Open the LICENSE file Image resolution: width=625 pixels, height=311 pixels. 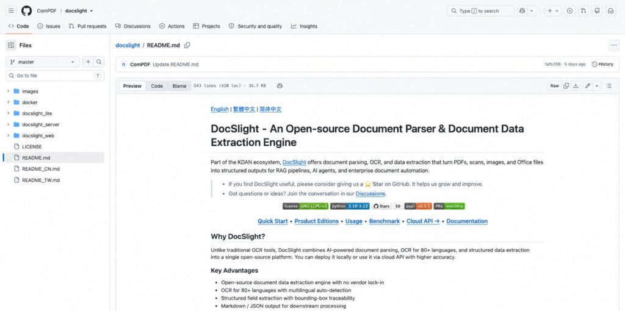click(x=32, y=146)
